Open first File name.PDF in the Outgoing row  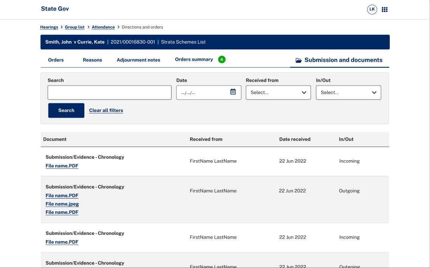click(x=62, y=196)
